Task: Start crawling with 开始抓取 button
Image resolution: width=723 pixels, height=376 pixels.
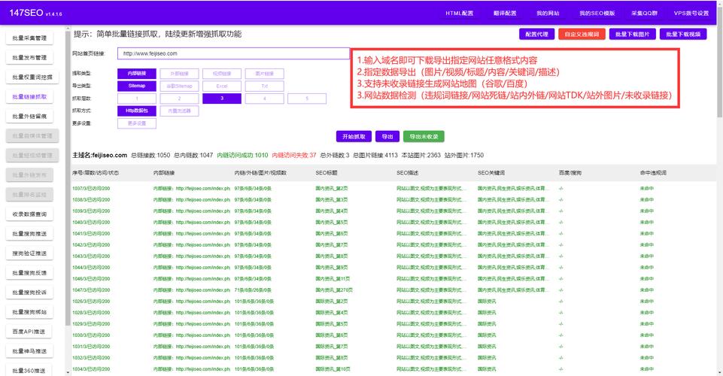Action: [x=354, y=136]
